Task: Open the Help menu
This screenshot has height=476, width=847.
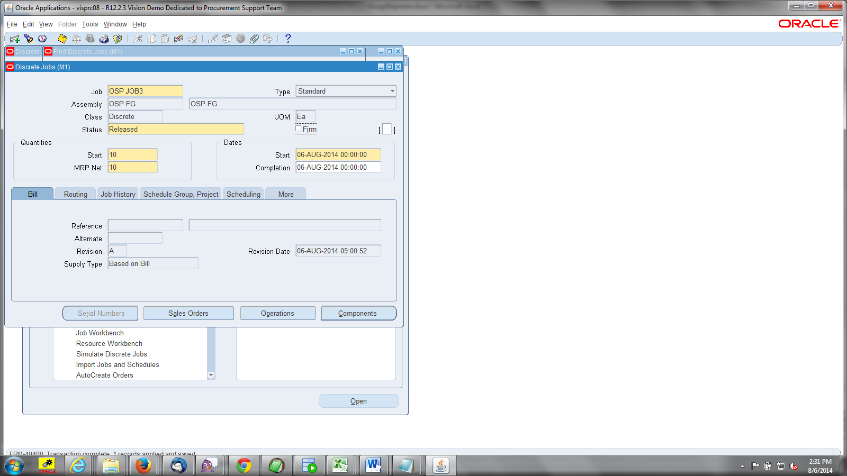Action: (139, 24)
